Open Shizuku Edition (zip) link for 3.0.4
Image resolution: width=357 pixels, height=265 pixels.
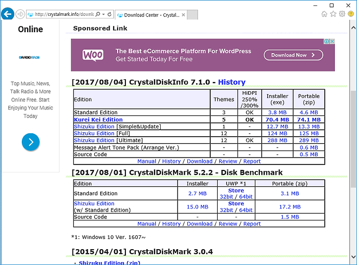(x=110, y=263)
